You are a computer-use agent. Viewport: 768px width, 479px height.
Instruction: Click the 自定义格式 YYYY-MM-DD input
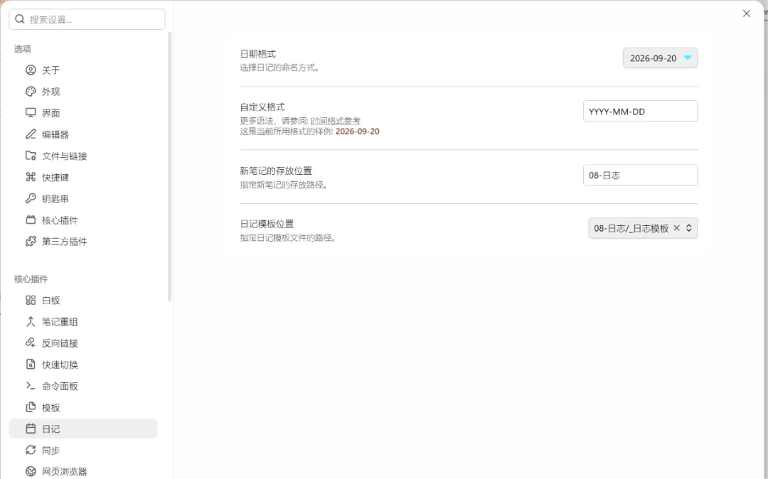point(640,111)
